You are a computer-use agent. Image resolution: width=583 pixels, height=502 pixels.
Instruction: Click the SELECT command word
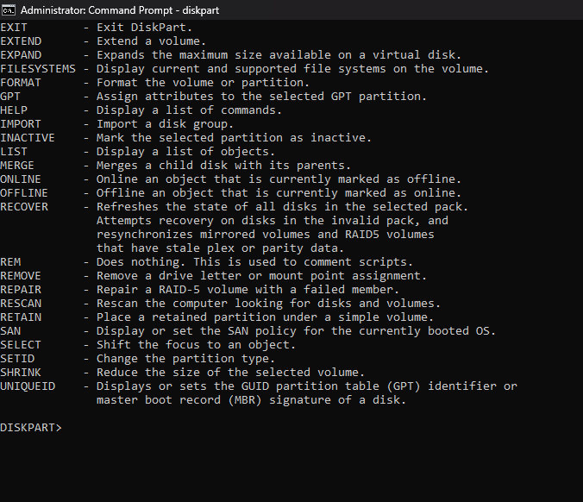point(21,345)
